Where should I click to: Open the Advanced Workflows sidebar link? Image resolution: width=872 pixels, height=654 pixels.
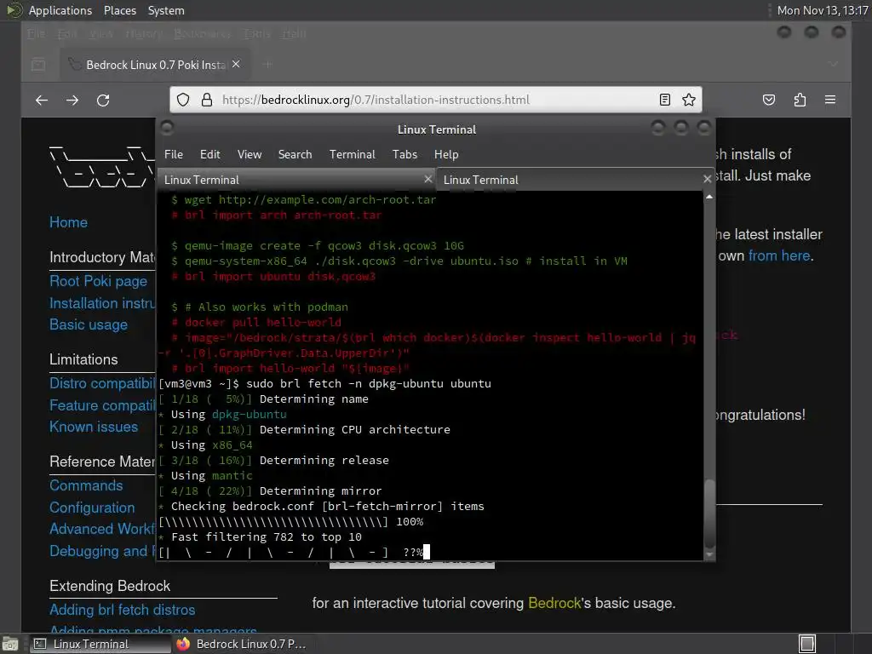coord(102,529)
